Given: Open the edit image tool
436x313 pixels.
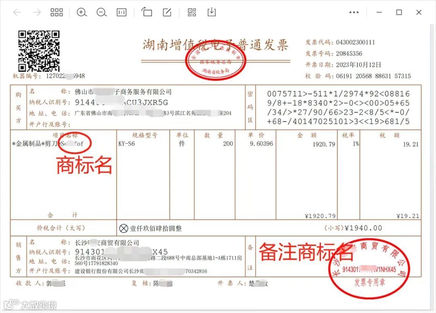Looking at the screenshot, I should (x=167, y=12).
